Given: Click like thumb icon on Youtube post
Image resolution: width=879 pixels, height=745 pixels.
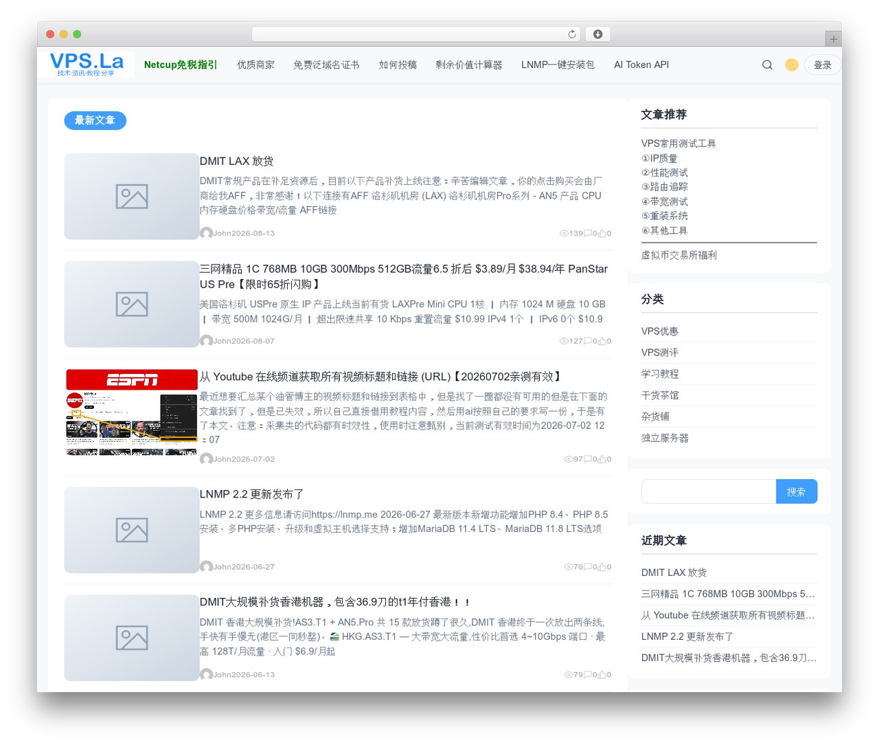Looking at the screenshot, I should click(602, 459).
